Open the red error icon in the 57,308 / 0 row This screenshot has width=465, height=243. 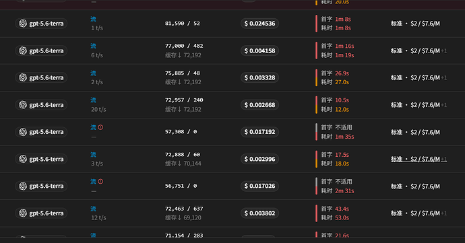100,127
